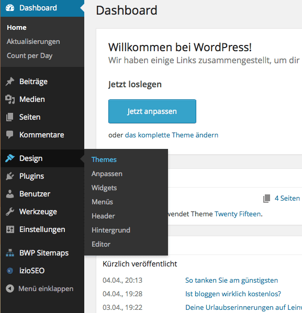Open Einstellungen menu label
This screenshot has width=302, height=313.
pos(42,229)
